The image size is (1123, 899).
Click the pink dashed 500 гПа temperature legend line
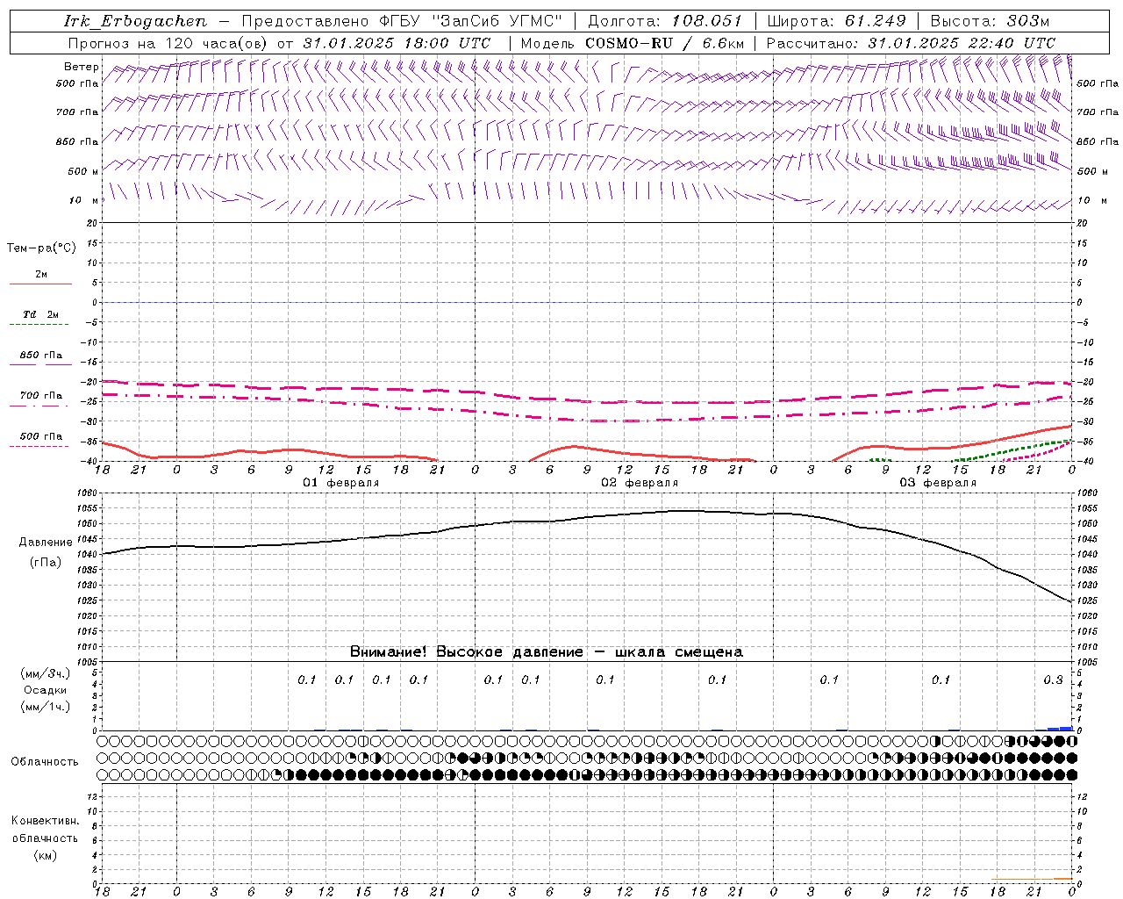(x=39, y=446)
